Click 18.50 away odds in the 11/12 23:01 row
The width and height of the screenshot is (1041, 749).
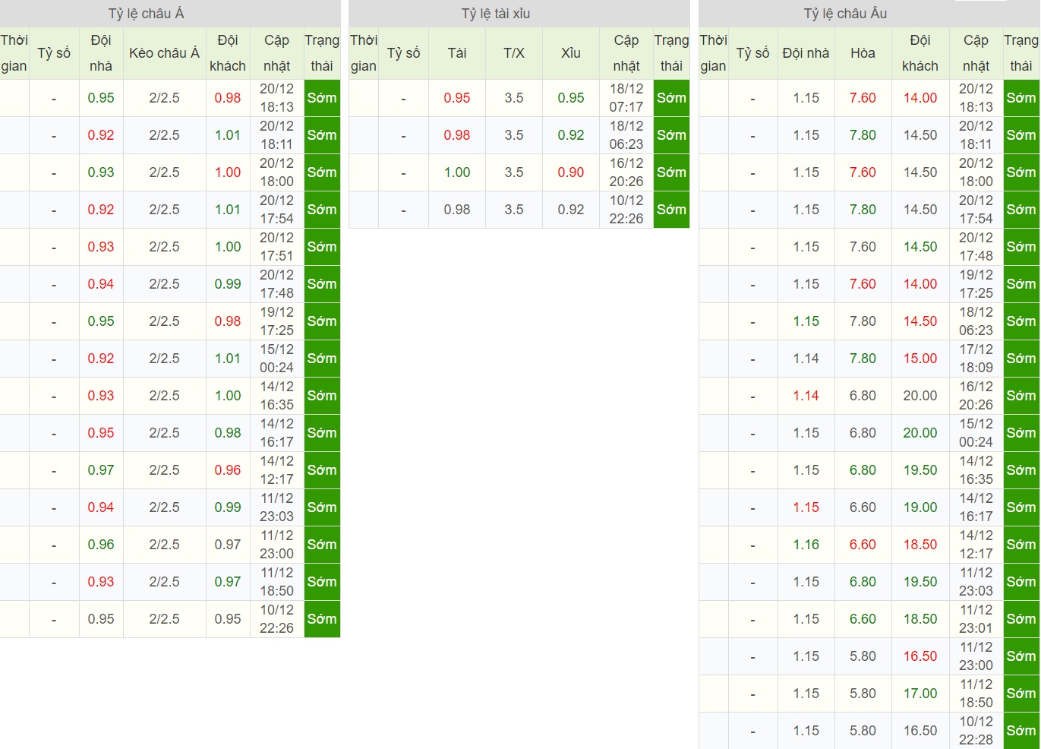pyautogui.click(x=920, y=619)
